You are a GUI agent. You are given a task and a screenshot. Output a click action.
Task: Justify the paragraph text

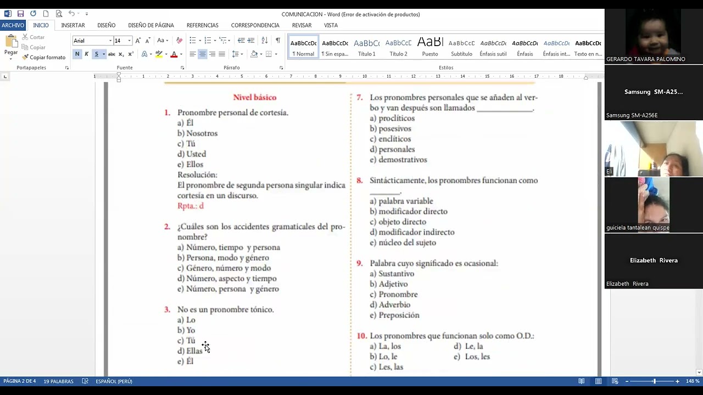coord(222,54)
